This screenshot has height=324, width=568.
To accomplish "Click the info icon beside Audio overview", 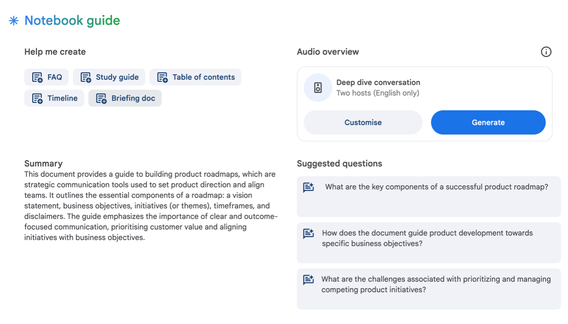I will point(546,52).
